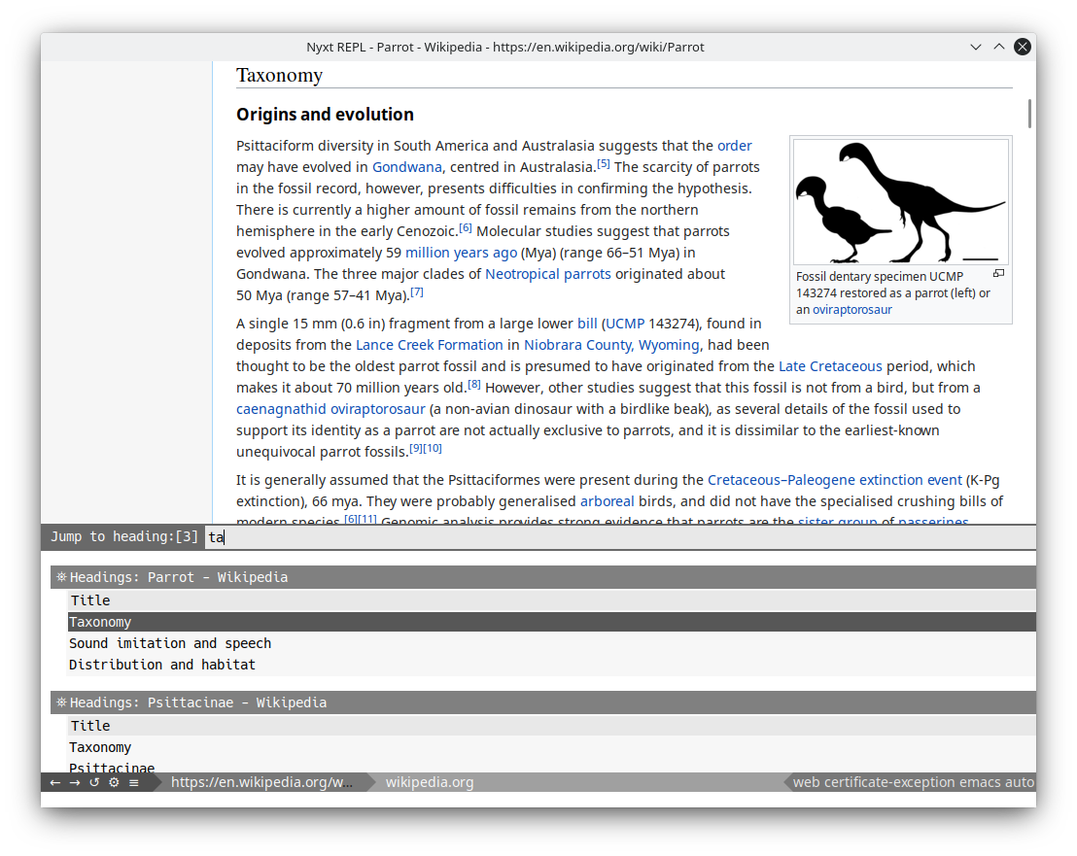The image size is (1077, 856).
Task: Collapse Headings: Parrot - Wikipedia source header
Action: point(543,577)
